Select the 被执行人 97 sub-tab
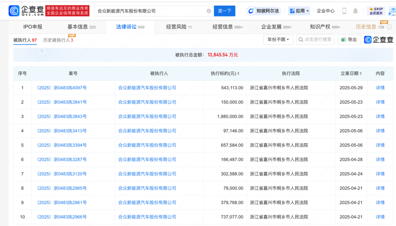The width and height of the screenshot is (396, 226). (25, 40)
